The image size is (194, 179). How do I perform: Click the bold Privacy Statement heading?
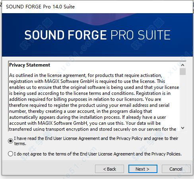pyautogui.click(x=30, y=65)
